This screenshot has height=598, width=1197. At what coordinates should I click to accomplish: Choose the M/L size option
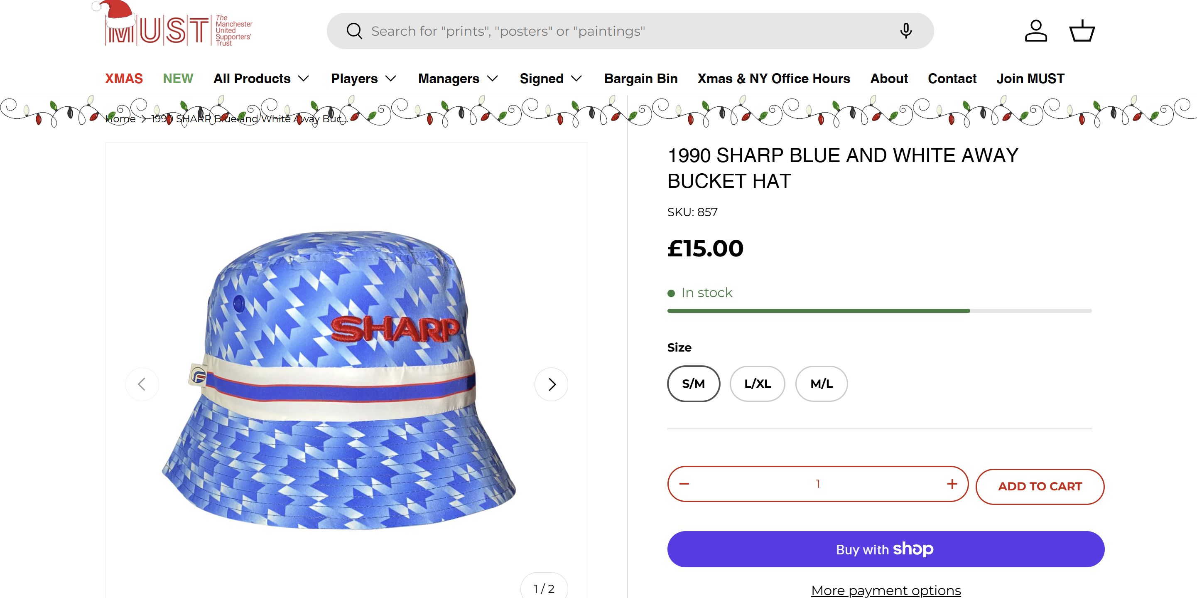822,384
